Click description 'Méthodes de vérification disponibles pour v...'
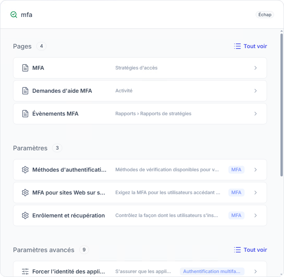 click(x=167, y=170)
